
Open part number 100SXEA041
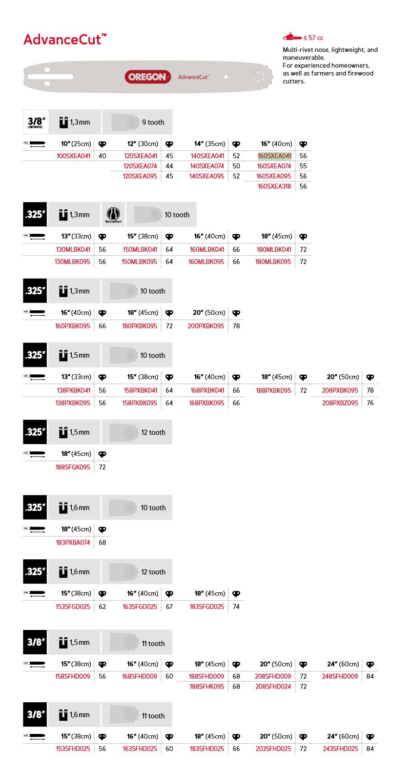pyautogui.click(x=73, y=156)
